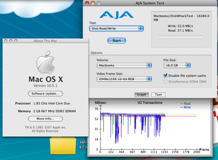Viewport: 218px width, 160px height.
Task: Click the blue Write legend entry
Action: coord(185,107)
